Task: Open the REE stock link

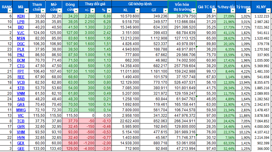Action: click(21, 77)
